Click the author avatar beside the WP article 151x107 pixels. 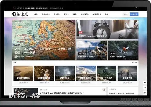tap(104, 90)
